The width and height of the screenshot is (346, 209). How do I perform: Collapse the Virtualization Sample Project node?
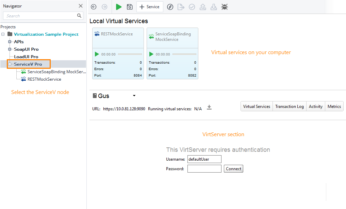click(3, 34)
